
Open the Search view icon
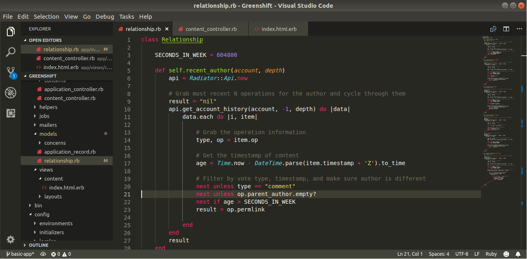coord(11,52)
